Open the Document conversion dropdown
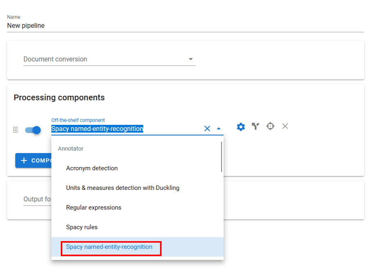The image size is (370, 273). 109,59
